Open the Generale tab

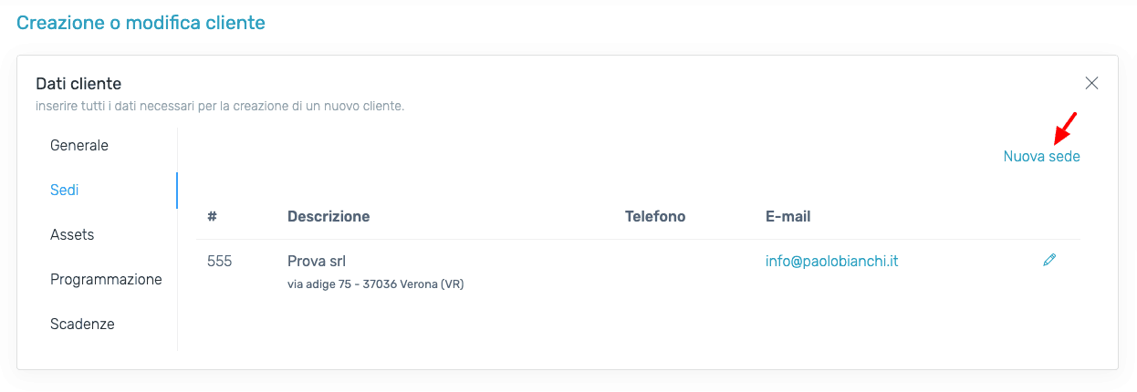[x=79, y=145]
